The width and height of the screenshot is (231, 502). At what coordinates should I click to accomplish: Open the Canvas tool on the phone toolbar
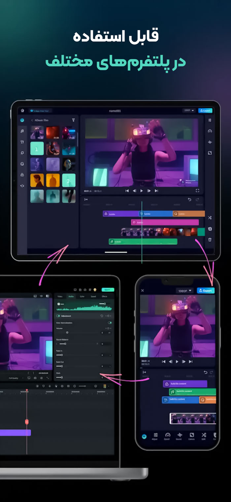point(191,435)
